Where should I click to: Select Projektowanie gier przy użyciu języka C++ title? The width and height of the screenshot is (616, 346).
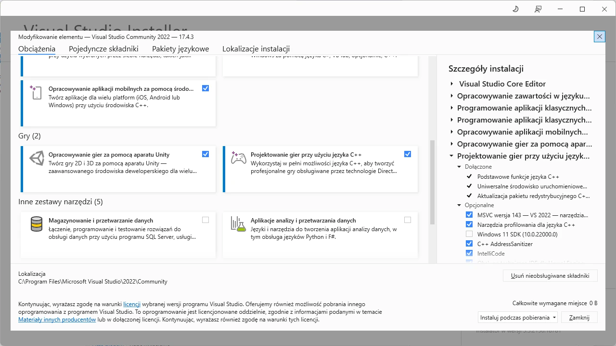pos(306,155)
